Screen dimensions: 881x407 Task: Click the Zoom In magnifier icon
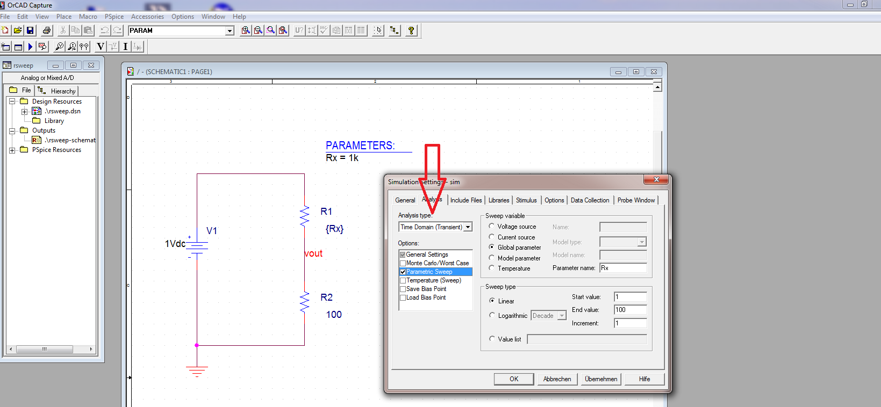[246, 31]
